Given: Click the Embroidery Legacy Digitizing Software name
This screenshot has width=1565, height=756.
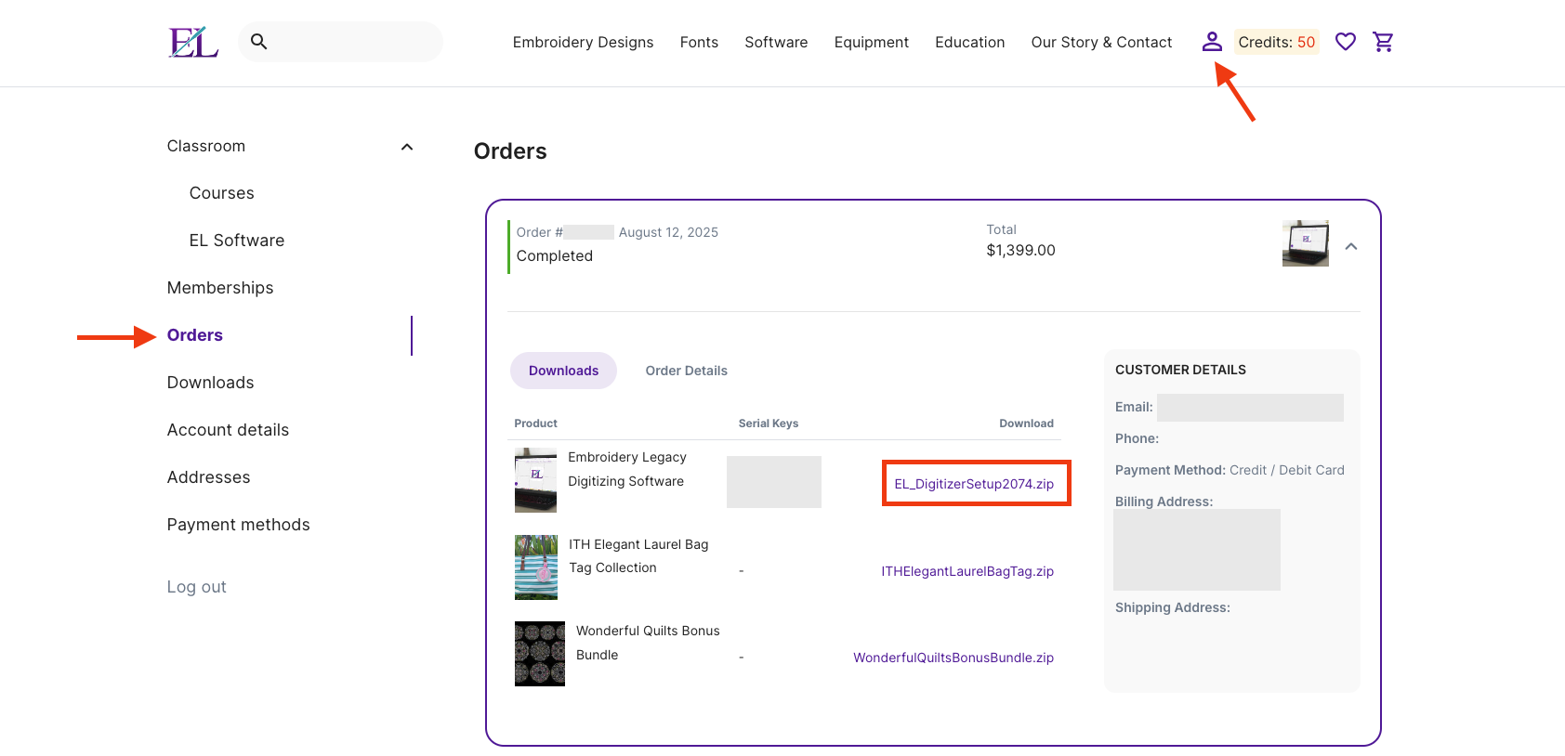Looking at the screenshot, I should 627,469.
